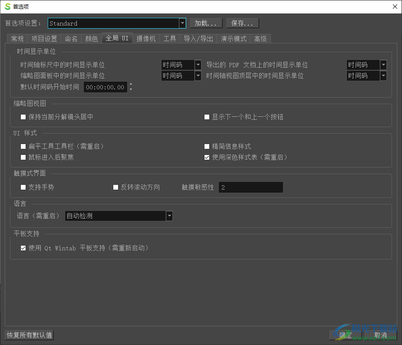Viewport: 402px width, 345px height.
Task: Click the 触摸敏感性 value field
Action: pyautogui.click(x=251, y=187)
